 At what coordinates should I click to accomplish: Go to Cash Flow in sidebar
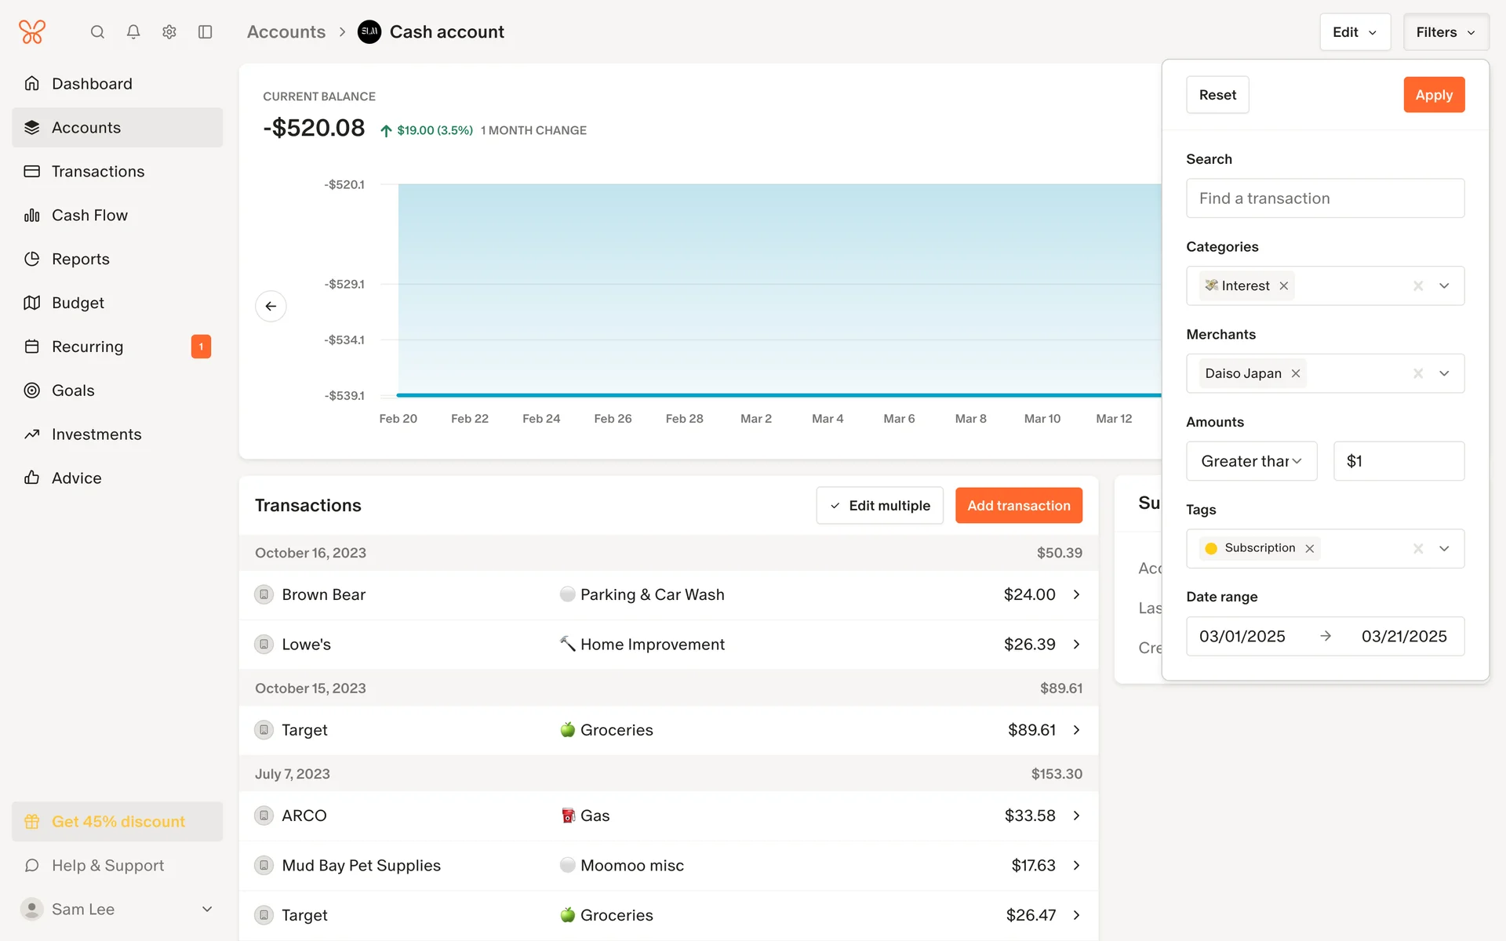tap(89, 215)
